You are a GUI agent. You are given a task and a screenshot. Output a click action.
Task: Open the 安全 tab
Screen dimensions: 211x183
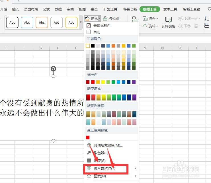click(x=94, y=9)
